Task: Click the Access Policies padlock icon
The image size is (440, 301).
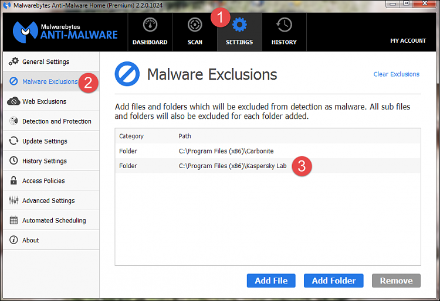Action: pos(13,180)
